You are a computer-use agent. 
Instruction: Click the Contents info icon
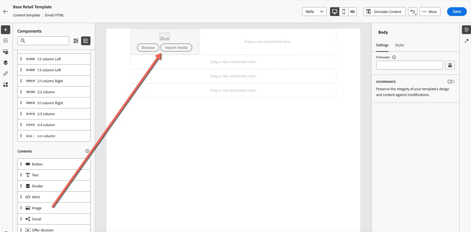(x=87, y=151)
